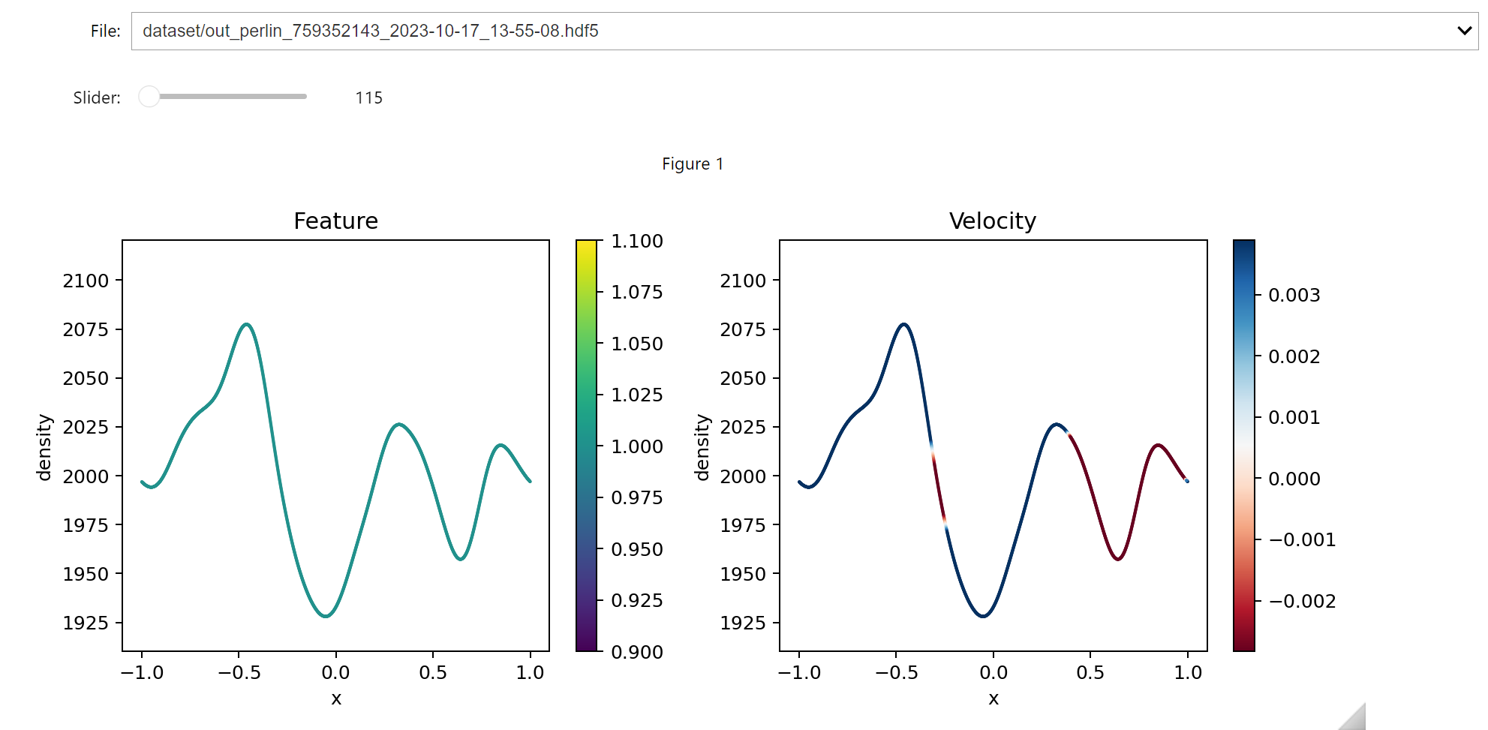The width and height of the screenshot is (1488, 730).
Task: Grab the figure resize handle triangle
Action: 1354,719
